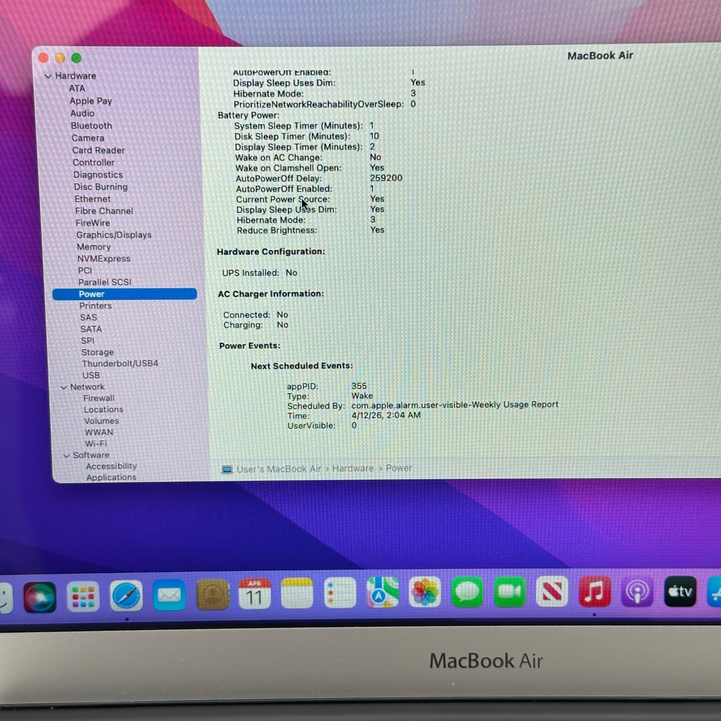Select Memory in the sidebar
Viewport: 721px width, 721px height.
tap(94, 247)
